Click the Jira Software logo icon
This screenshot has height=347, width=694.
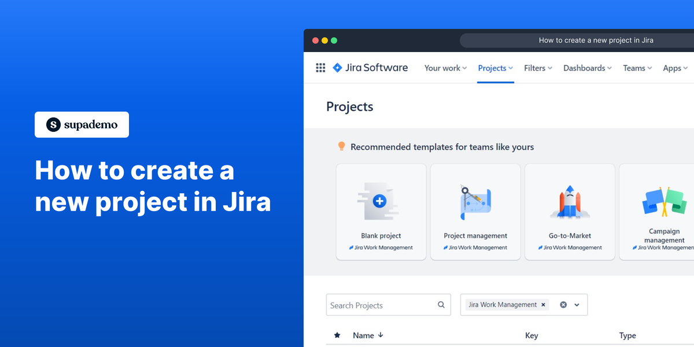tap(338, 68)
